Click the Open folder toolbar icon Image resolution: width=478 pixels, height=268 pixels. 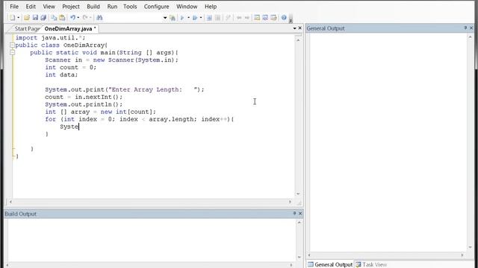(x=27, y=18)
